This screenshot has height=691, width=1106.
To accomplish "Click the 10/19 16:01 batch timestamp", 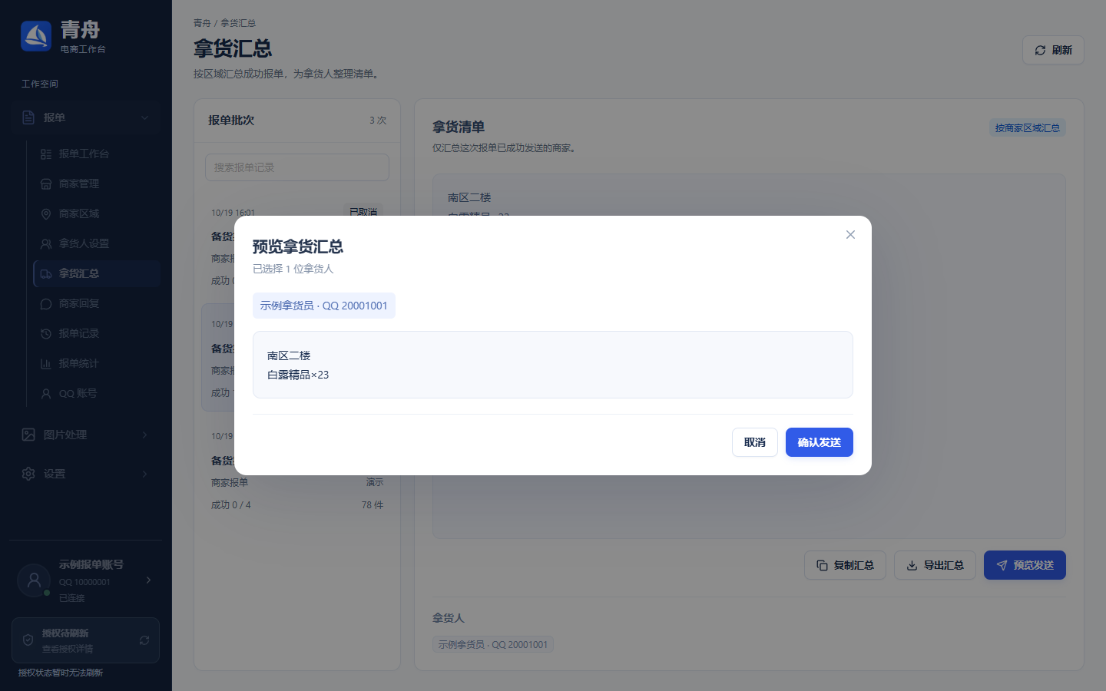I will (233, 213).
